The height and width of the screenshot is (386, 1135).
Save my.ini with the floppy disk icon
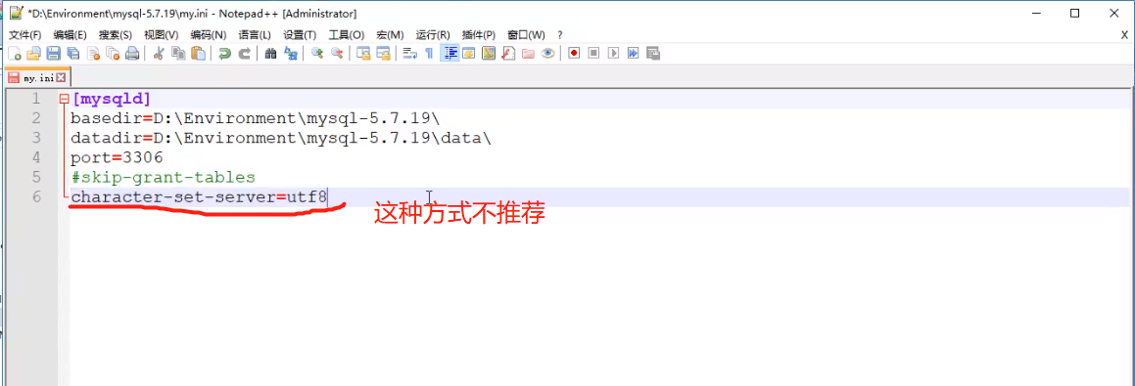(53, 53)
